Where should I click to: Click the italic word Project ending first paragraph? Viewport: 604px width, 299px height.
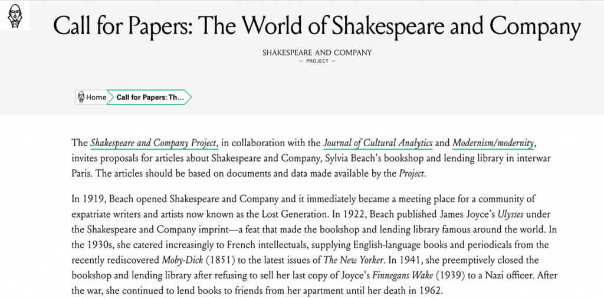click(x=411, y=174)
